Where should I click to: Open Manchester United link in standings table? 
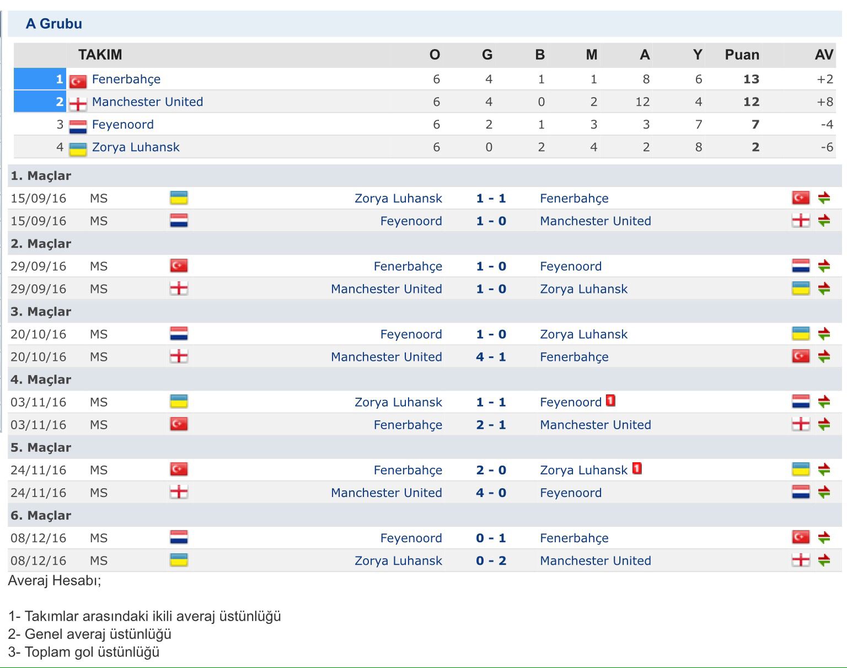click(x=147, y=101)
